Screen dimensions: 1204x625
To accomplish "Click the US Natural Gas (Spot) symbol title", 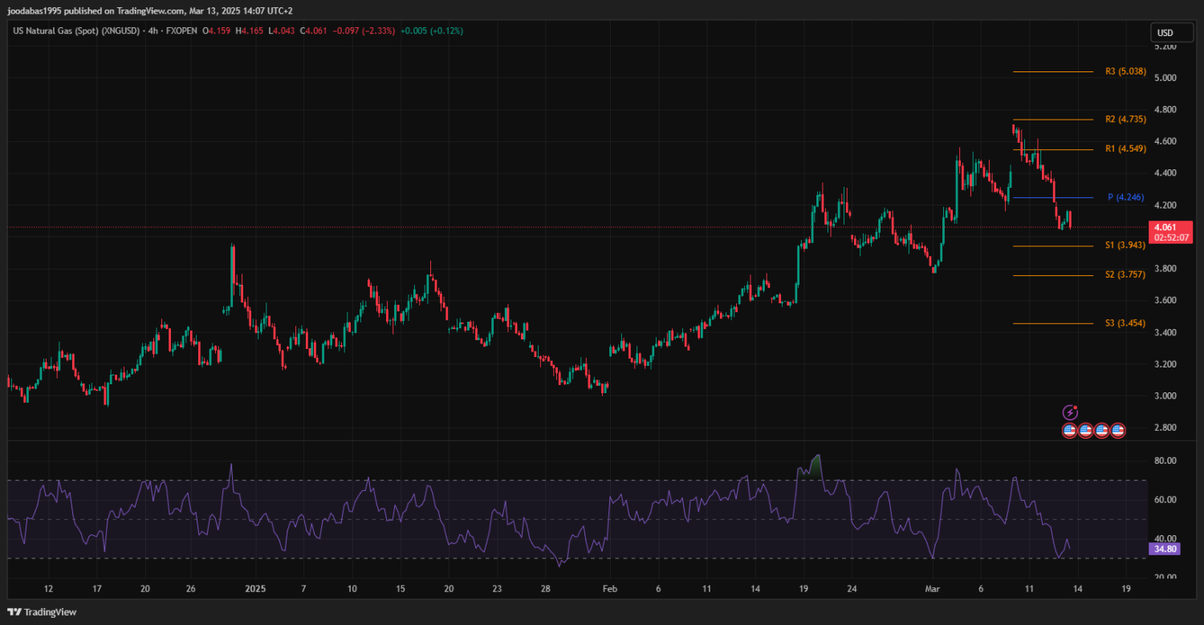I will pos(76,30).
